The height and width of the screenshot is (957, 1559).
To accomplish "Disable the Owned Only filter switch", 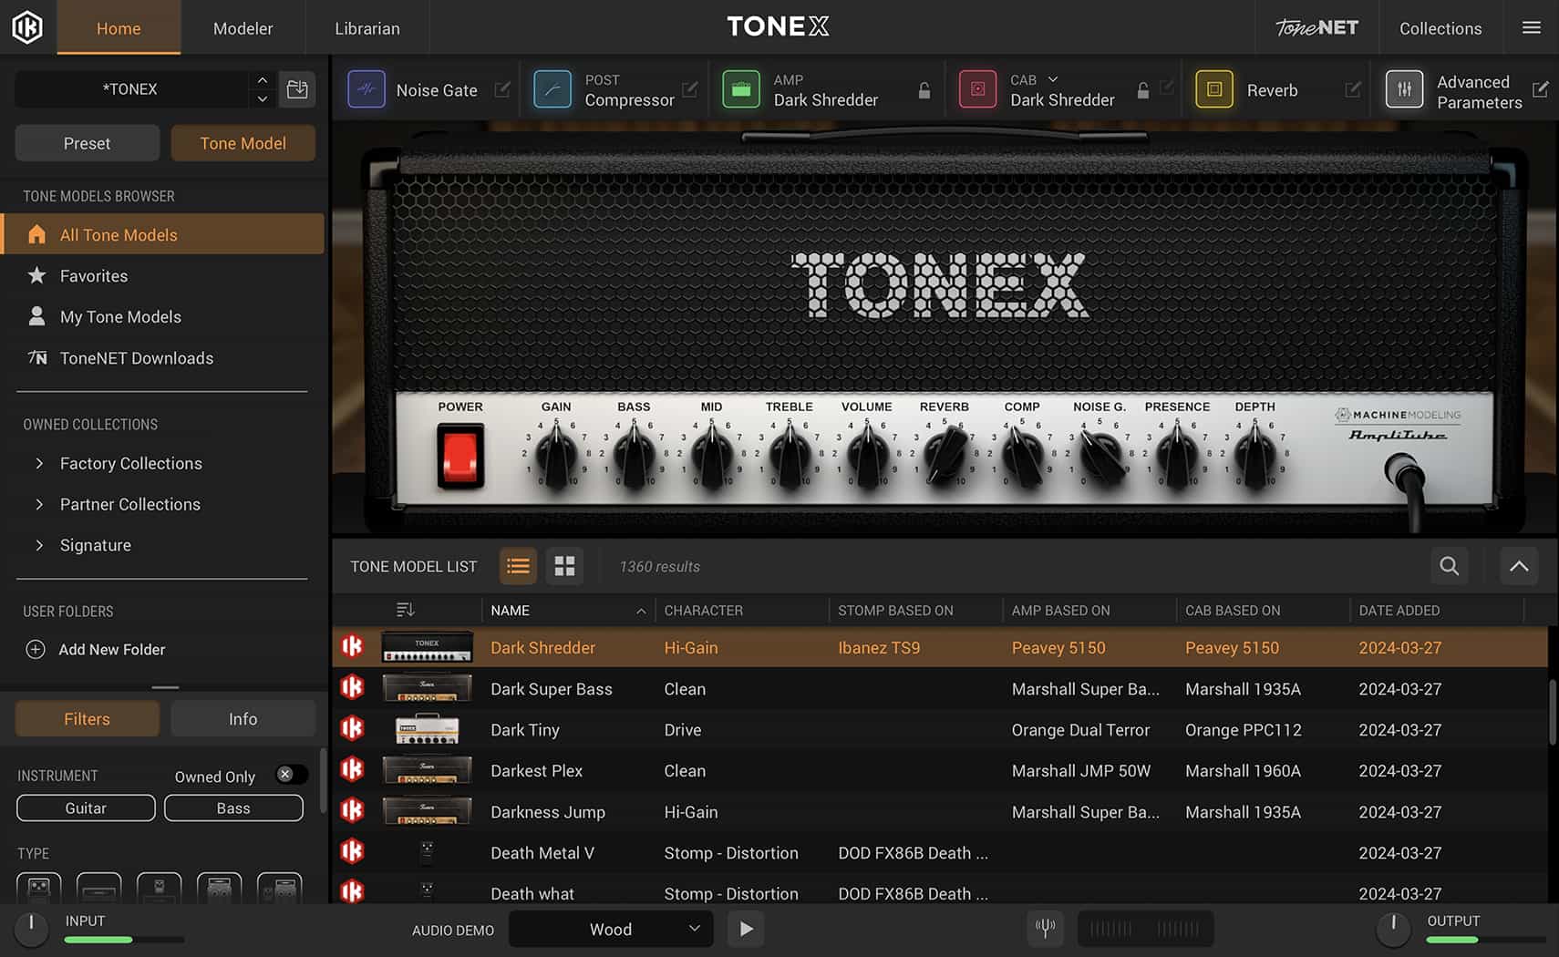I will (x=291, y=774).
